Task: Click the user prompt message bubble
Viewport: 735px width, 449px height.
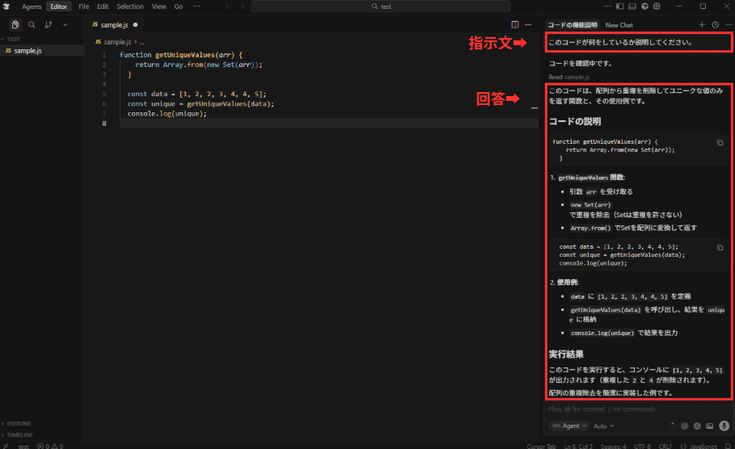Action: click(x=638, y=42)
